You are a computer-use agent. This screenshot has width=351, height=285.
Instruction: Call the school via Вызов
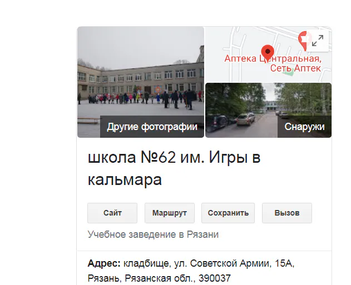click(x=287, y=213)
